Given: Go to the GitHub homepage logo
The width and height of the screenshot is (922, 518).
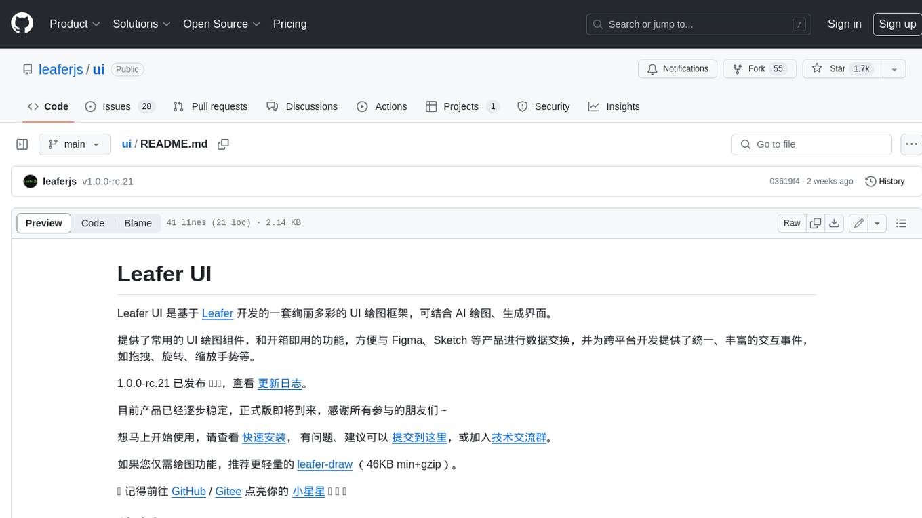Looking at the screenshot, I should pyautogui.click(x=22, y=24).
